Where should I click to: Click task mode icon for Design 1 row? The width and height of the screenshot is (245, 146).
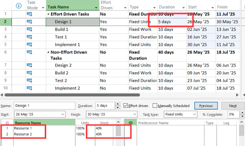pyautogui.click(x=29, y=22)
